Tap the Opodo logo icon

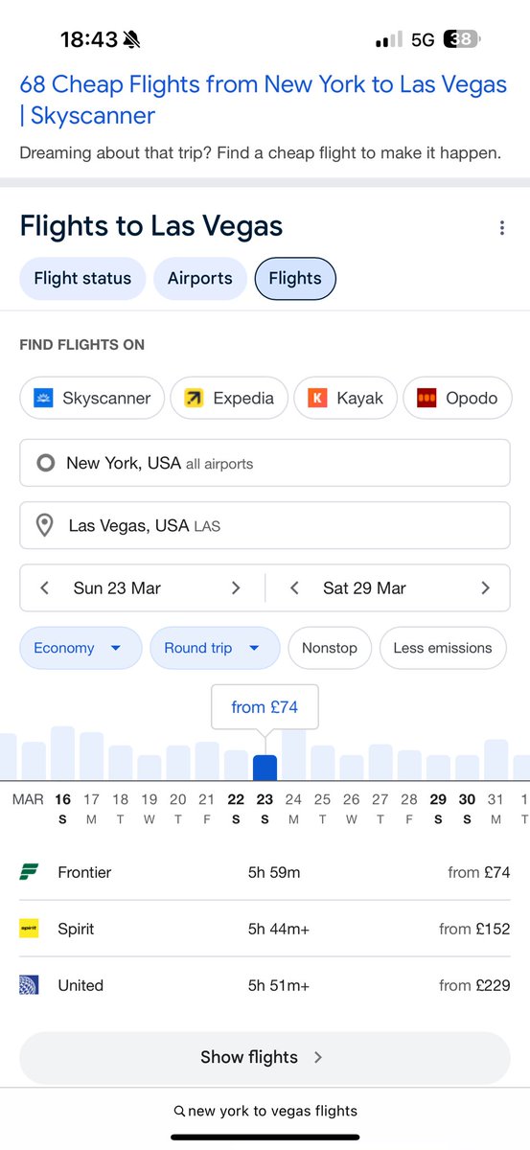tap(426, 398)
